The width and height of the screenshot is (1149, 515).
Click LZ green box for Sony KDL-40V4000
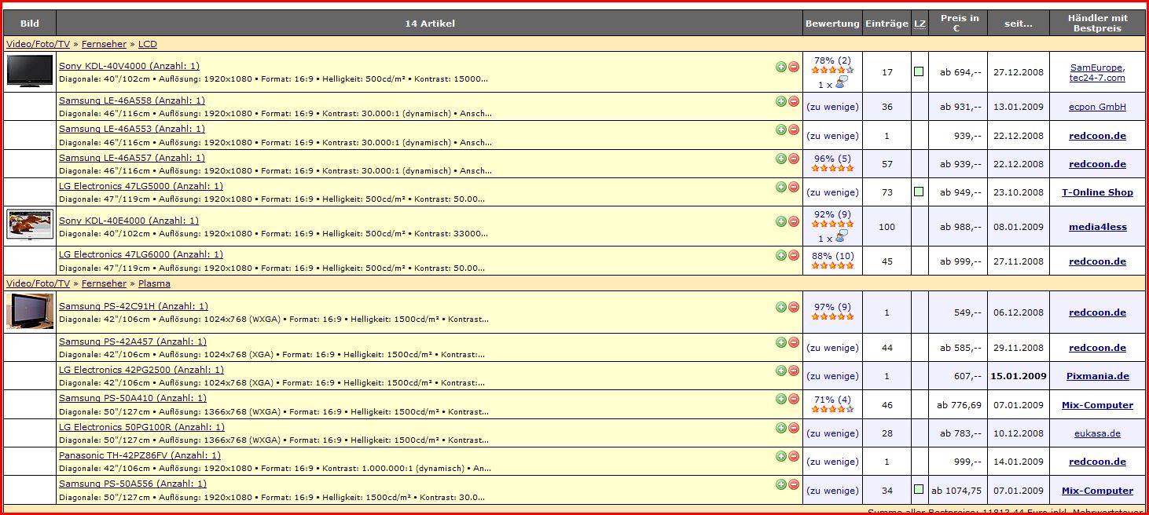[x=919, y=72]
